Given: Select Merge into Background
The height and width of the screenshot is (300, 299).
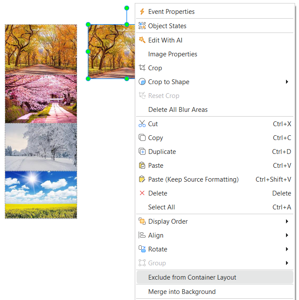Looking at the screenshot, I should [182, 292].
